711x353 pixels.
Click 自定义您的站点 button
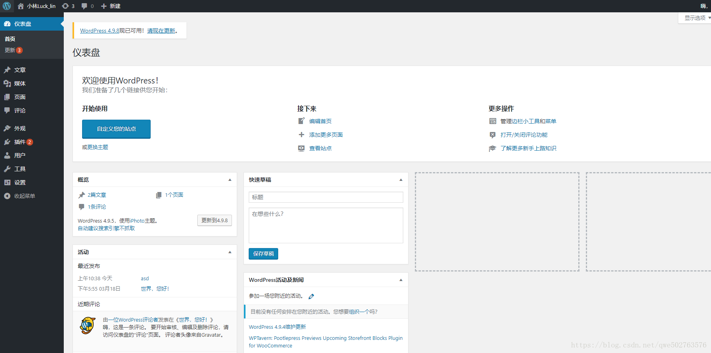pos(116,129)
